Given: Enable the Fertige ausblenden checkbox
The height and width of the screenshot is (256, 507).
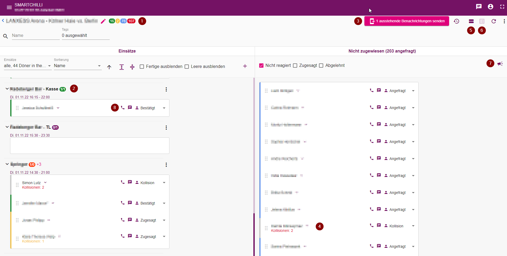Looking at the screenshot, I should [142, 67].
